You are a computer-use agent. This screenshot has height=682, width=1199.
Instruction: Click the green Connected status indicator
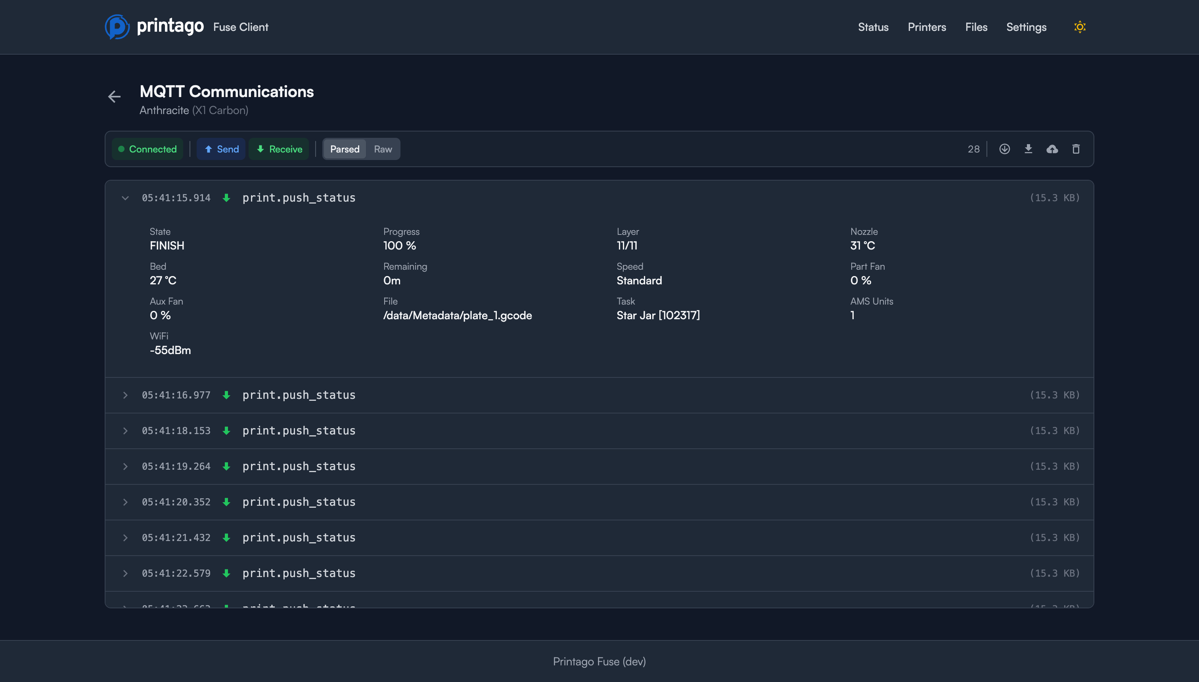[147, 149]
